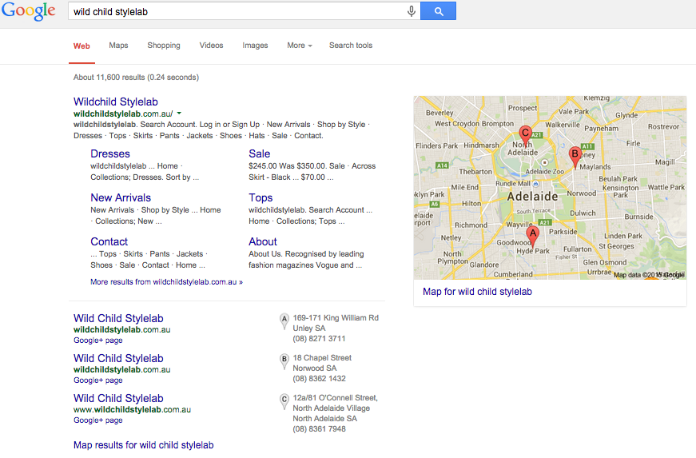Open the Web results tab
Image resolution: width=696 pixels, height=458 pixels.
point(82,46)
